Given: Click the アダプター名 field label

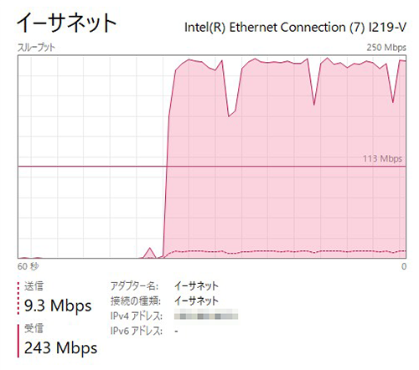Looking at the screenshot, I should [134, 286].
